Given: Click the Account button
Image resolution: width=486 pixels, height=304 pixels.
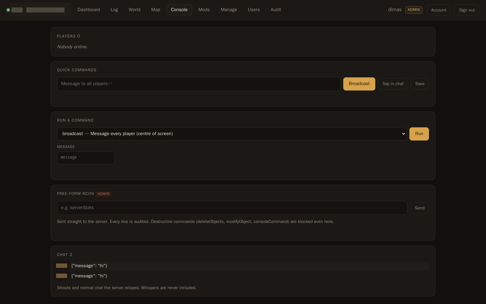Looking at the screenshot, I should coord(438,10).
